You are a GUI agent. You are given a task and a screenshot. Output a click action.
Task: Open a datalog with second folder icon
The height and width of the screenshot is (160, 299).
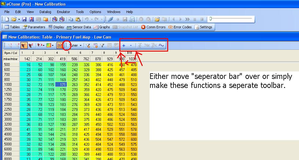pyautogui.click(x=157, y=19)
